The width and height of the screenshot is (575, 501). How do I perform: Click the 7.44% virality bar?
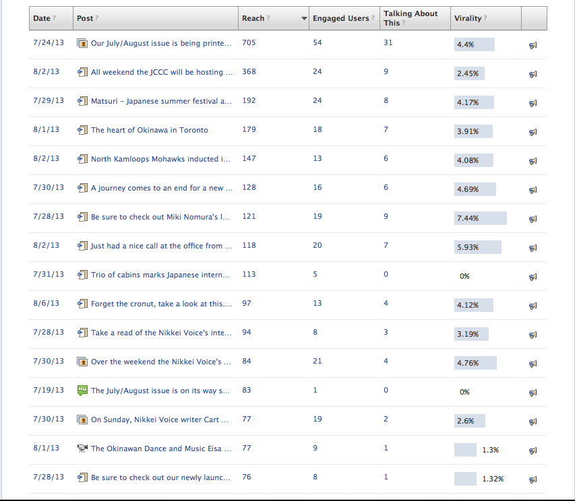point(481,218)
